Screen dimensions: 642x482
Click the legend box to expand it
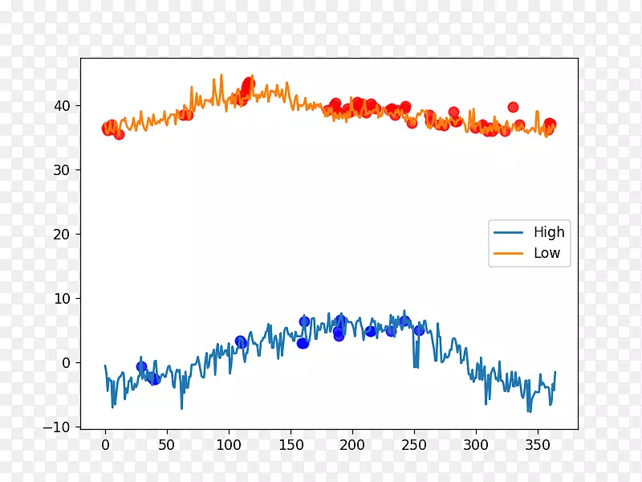click(530, 242)
